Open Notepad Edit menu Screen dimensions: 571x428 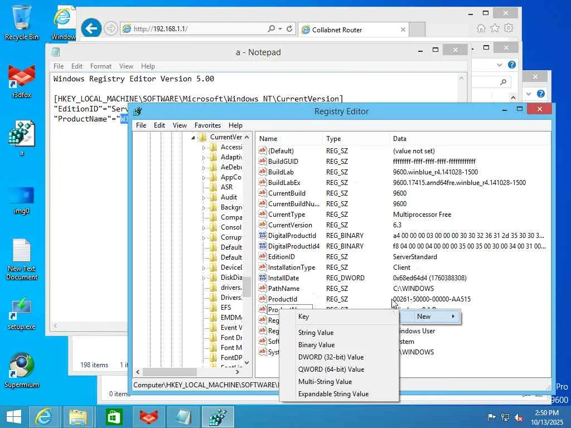77,66
